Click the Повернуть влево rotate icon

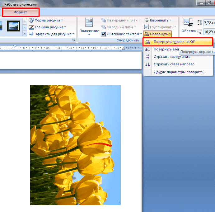point(147,49)
